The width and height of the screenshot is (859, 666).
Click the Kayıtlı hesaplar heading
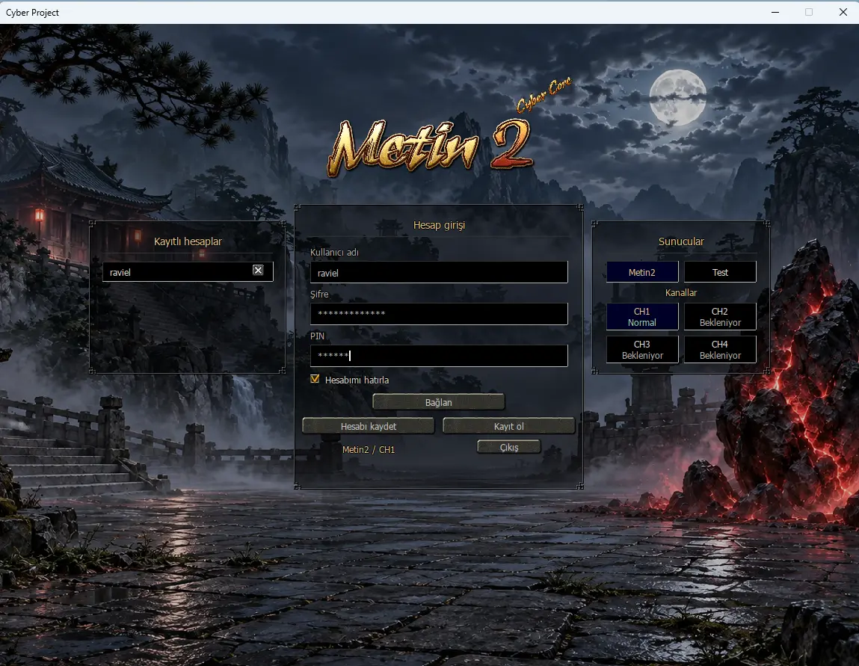(188, 241)
